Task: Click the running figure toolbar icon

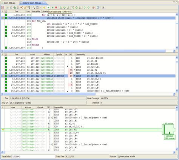Action: (x=103, y=8)
